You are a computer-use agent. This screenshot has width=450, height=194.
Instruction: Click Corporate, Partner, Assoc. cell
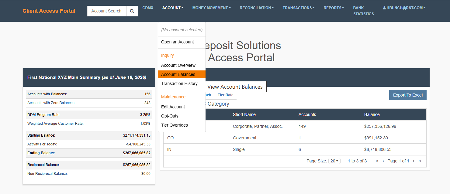click(258, 126)
